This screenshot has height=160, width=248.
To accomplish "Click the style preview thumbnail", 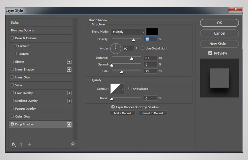I will coord(219,78).
